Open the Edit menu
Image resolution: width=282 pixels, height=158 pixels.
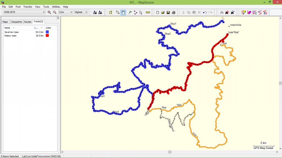11,7
